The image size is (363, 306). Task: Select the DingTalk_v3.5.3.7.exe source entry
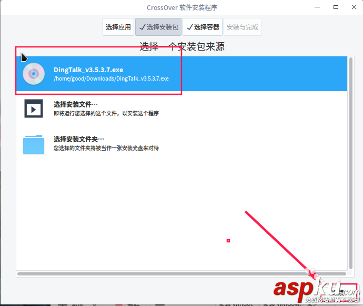coord(181,74)
